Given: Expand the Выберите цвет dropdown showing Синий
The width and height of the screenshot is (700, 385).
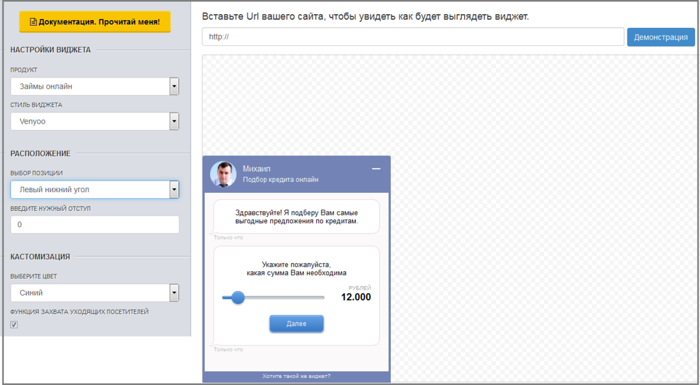Looking at the screenshot, I should point(95,292).
